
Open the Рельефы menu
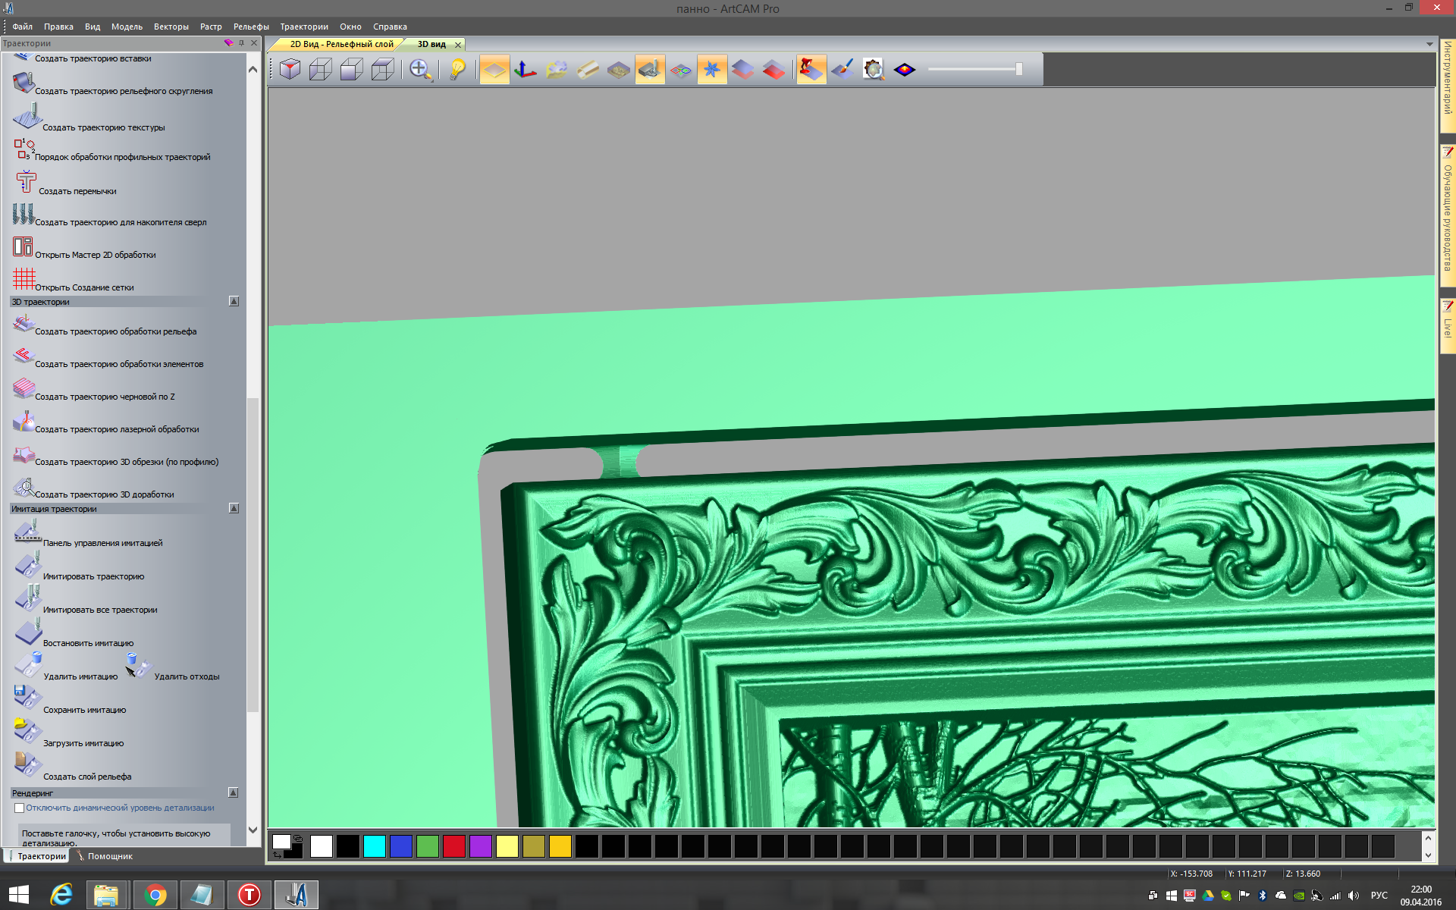(x=251, y=27)
